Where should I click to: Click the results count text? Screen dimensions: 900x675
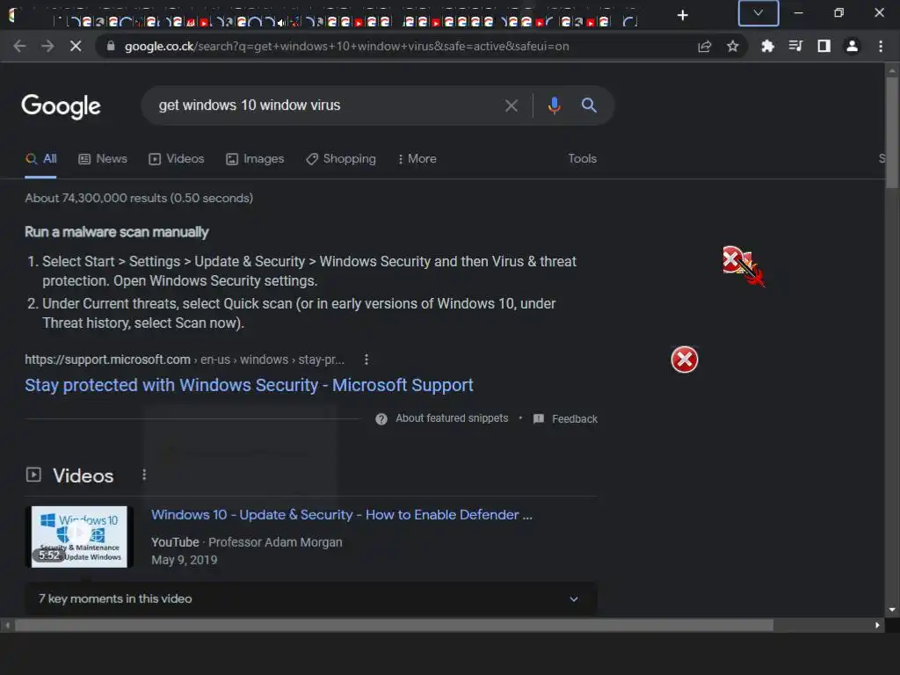[x=139, y=198]
